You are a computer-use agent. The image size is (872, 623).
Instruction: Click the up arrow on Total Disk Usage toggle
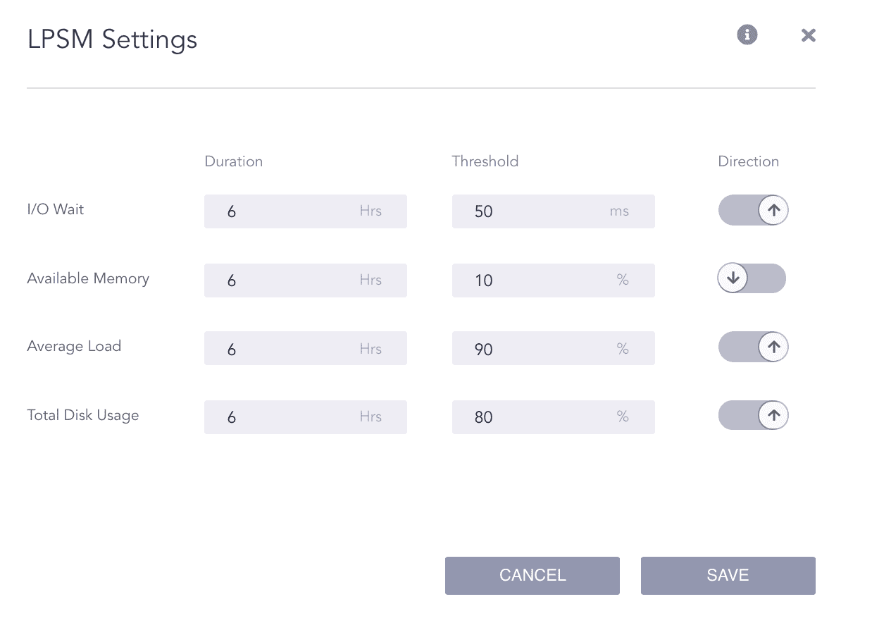click(773, 415)
